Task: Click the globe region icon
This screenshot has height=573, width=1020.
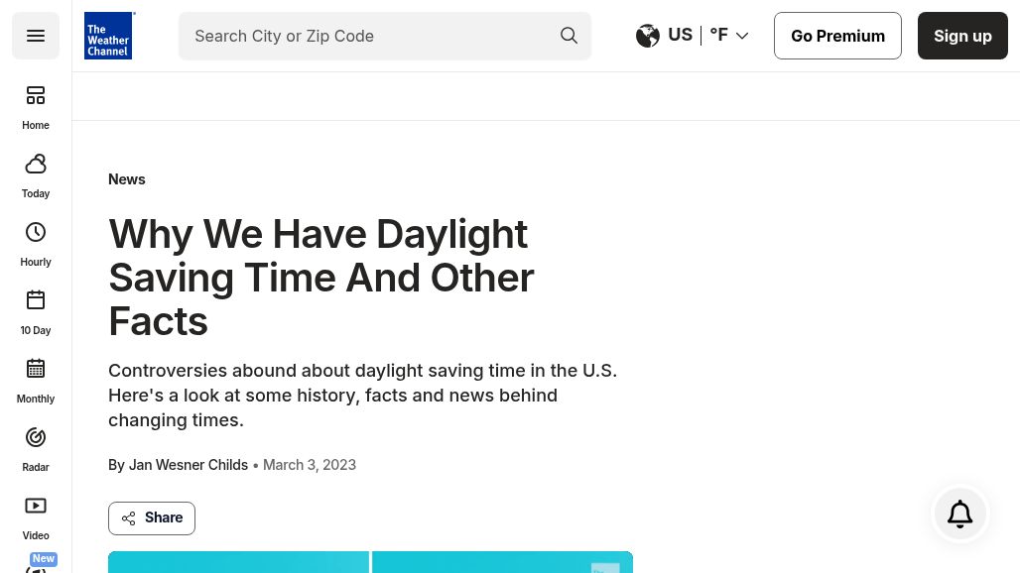Action: [x=648, y=36]
